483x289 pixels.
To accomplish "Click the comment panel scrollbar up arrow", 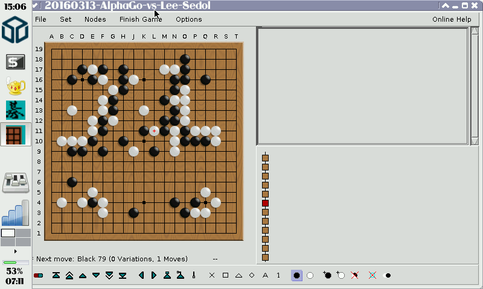I will click(475, 31).
